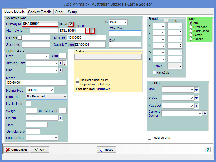Expand the Mob dropdown
This screenshot has height=162, width=216.
pyautogui.click(x=192, y=90)
